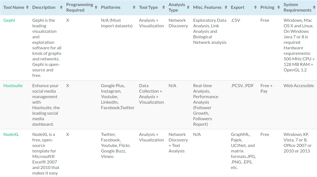Click the Tool Type header text
This screenshot has height=177, width=317.
148,7
